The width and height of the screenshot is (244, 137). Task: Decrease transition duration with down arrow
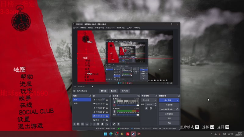[x=155, y=105]
